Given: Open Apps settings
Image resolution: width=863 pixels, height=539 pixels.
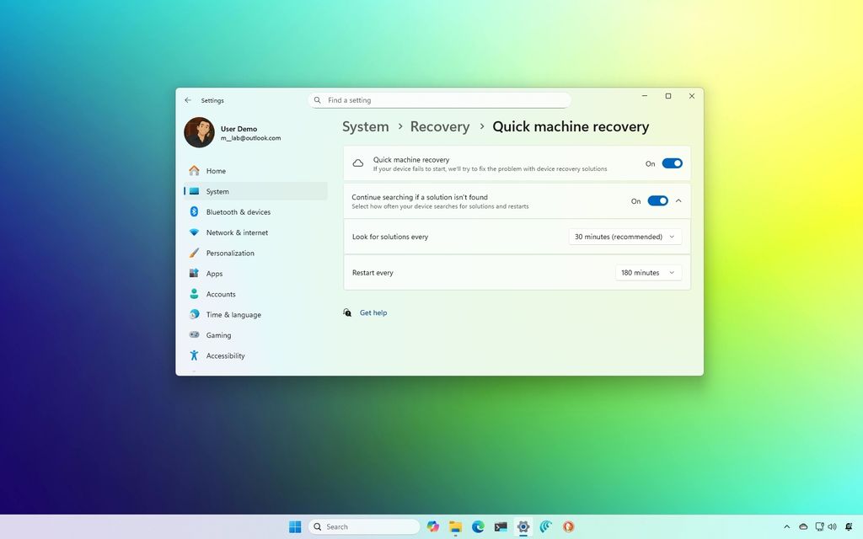Looking at the screenshot, I should click(x=214, y=273).
